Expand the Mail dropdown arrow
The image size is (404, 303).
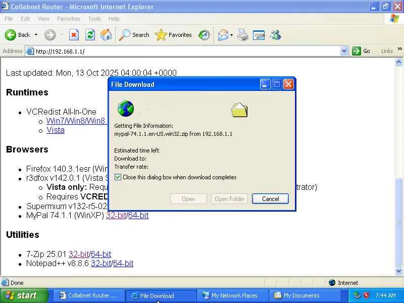pos(231,35)
